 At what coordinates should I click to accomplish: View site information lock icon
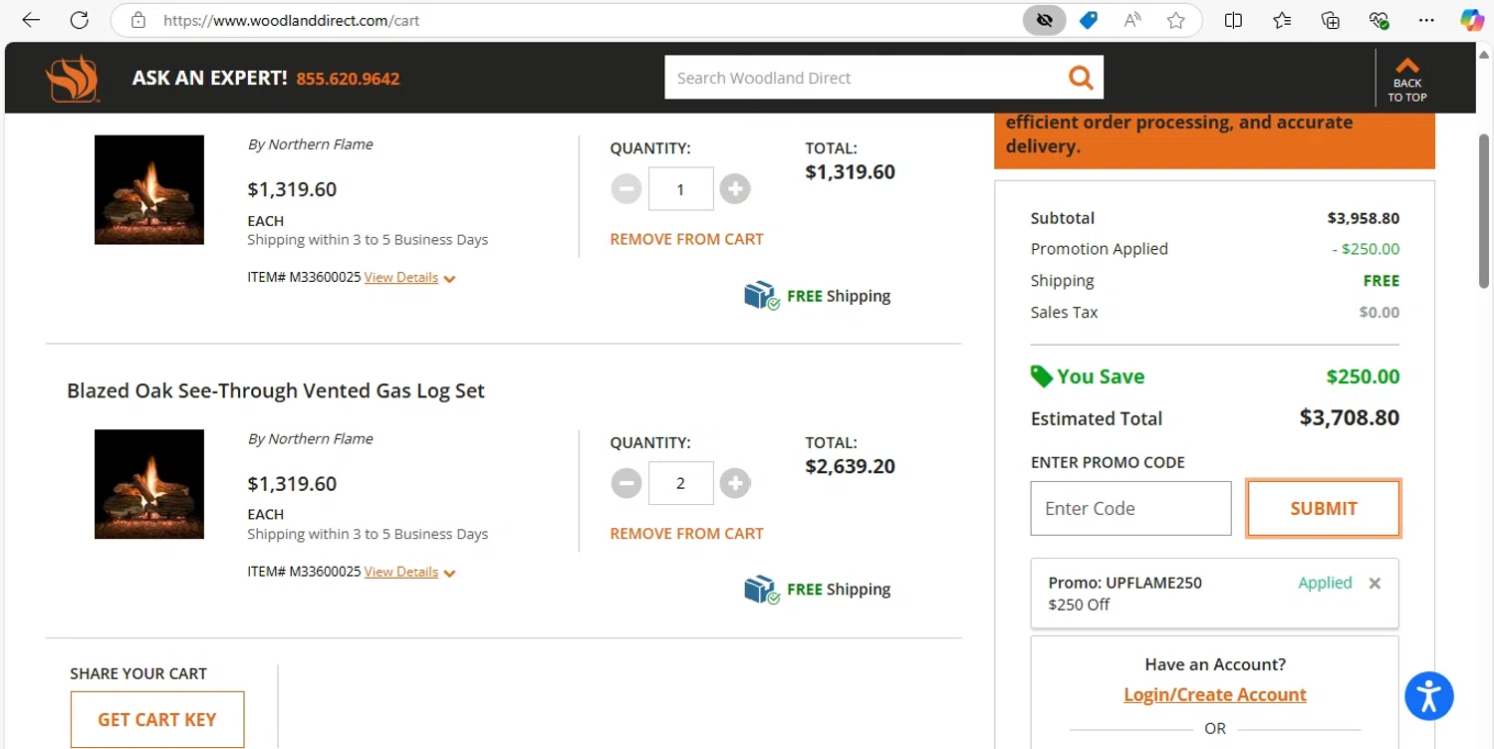pos(138,20)
